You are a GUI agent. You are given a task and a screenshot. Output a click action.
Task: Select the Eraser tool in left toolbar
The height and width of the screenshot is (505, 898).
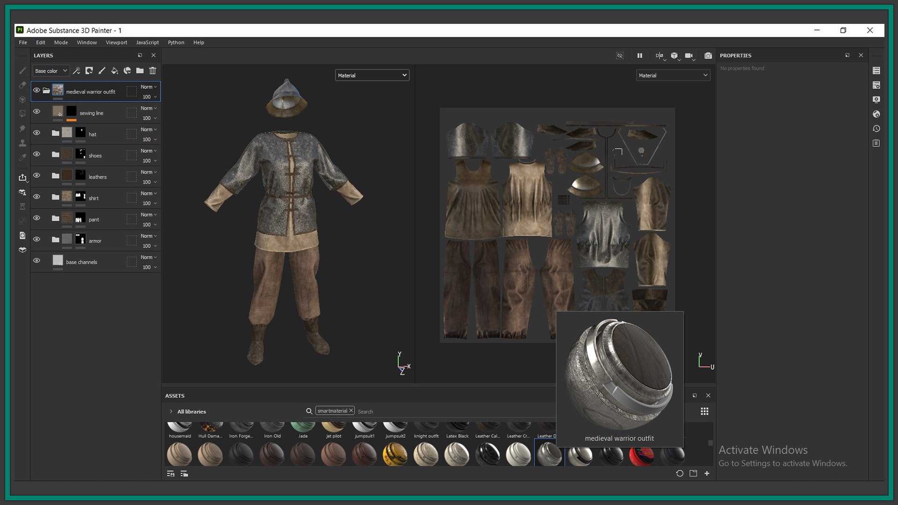point(22,85)
